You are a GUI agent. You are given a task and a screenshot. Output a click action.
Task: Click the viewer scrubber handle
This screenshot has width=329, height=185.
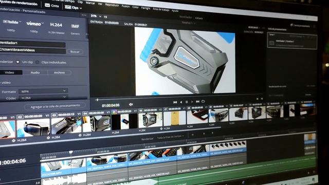click(97, 100)
